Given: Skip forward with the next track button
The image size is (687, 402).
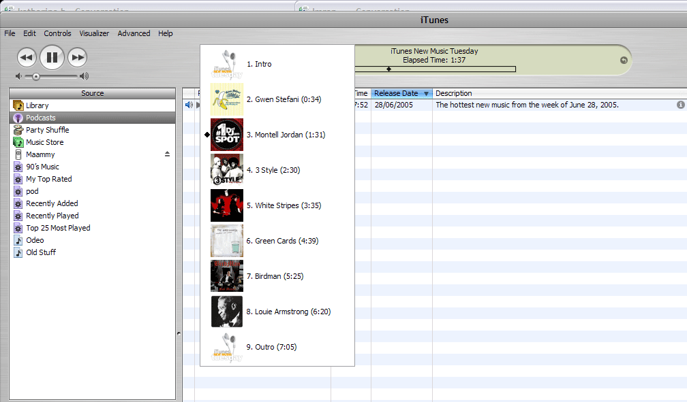Looking at the screenshot, I should click(78, 57).
